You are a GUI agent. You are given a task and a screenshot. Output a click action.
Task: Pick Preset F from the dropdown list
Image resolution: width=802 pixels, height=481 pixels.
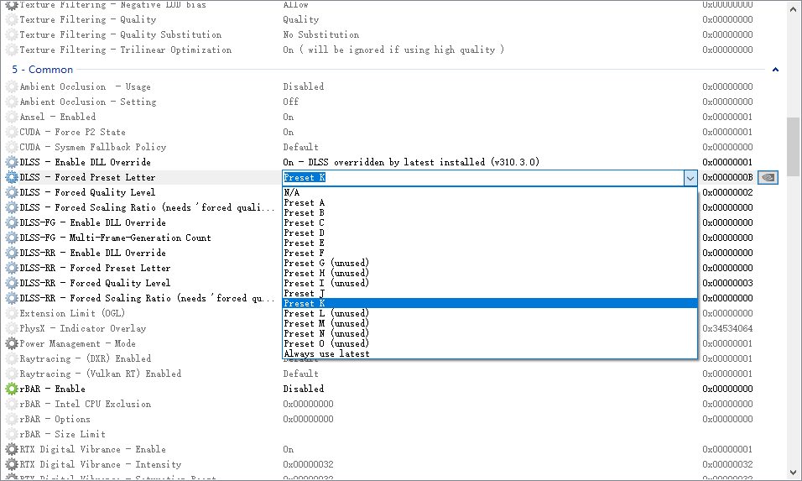pyautogui.click(x=305, y=253)
